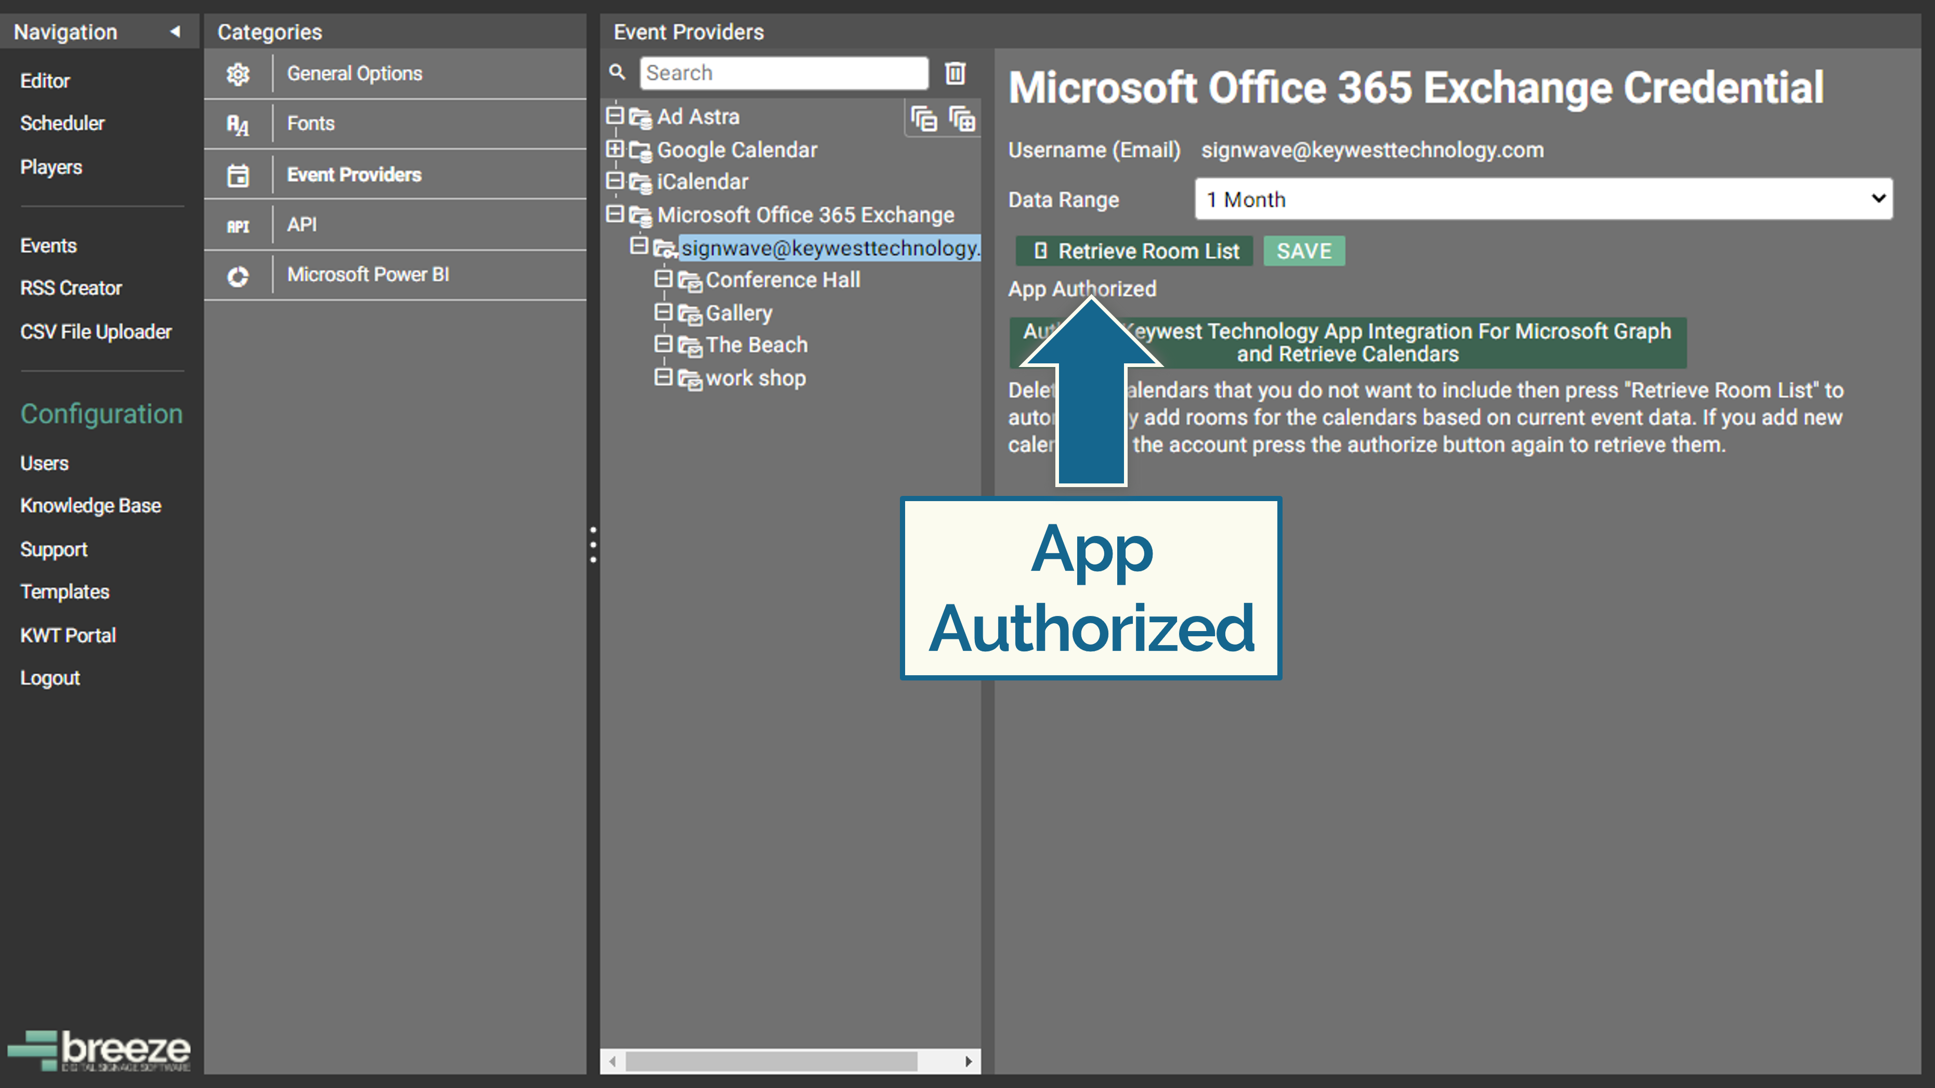Click the scrollbar right arrow in the tree
1935x1088 pixels.
(968, 1061)
